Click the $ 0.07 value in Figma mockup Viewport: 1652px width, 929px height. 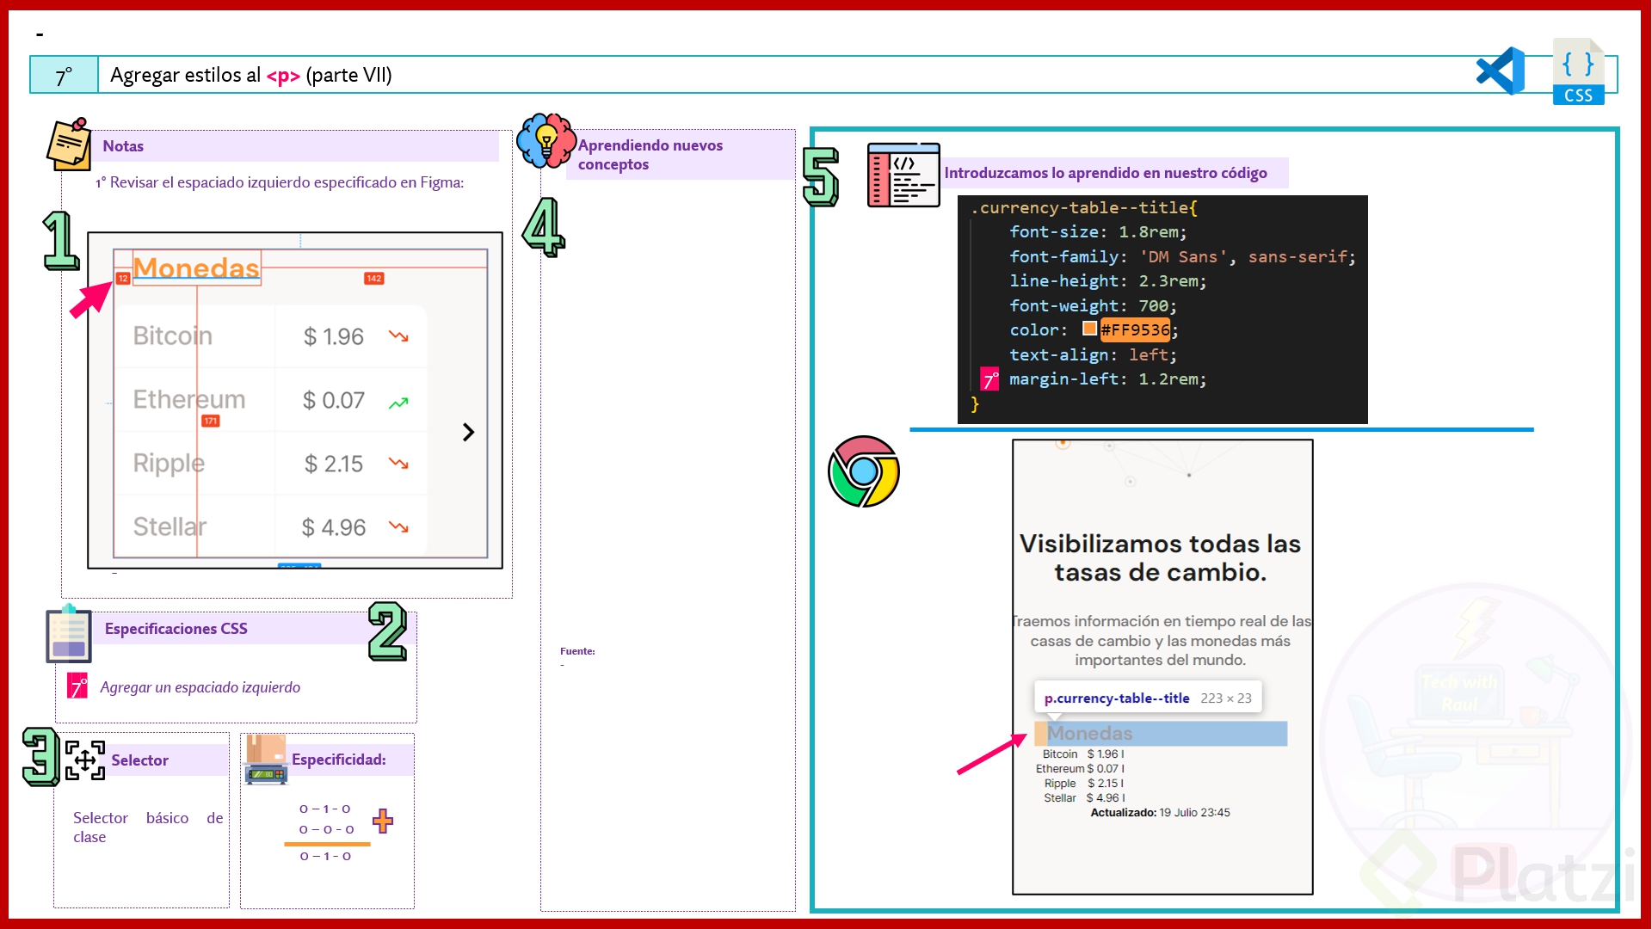[334, 400]
